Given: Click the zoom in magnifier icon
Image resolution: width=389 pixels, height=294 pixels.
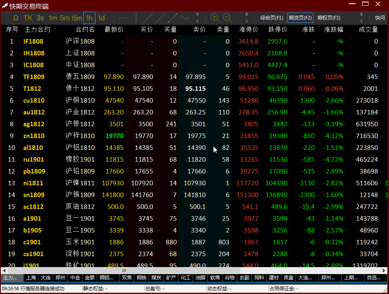Looking at the screenshot, I should pyautogui.click(x=215, y=18).
